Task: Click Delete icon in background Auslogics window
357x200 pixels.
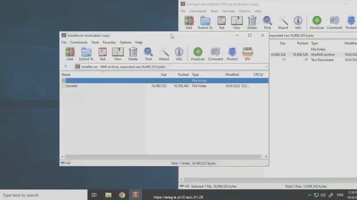Action: click(x=252, y=23)
